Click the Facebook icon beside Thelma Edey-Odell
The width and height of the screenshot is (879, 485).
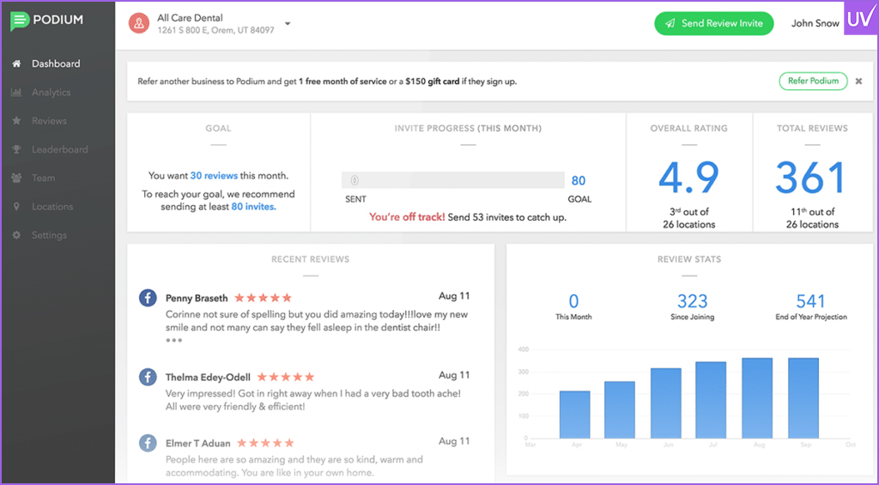tap(148, 377)
